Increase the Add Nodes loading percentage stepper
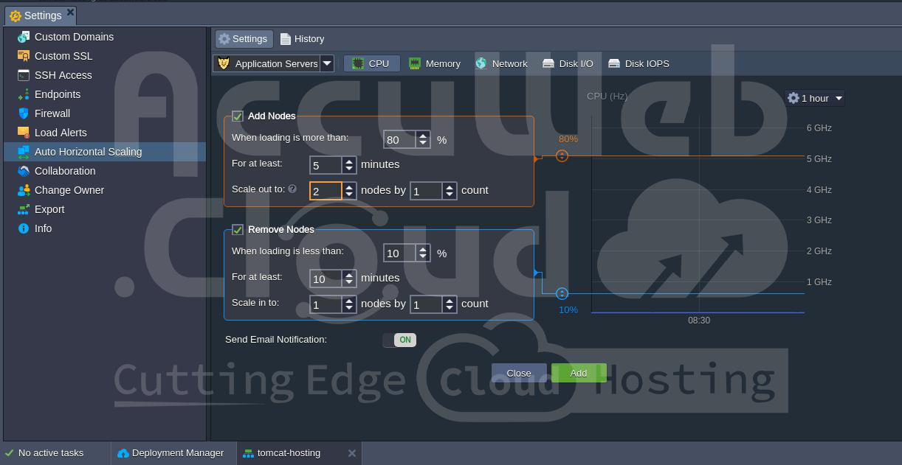 [423, 136]
